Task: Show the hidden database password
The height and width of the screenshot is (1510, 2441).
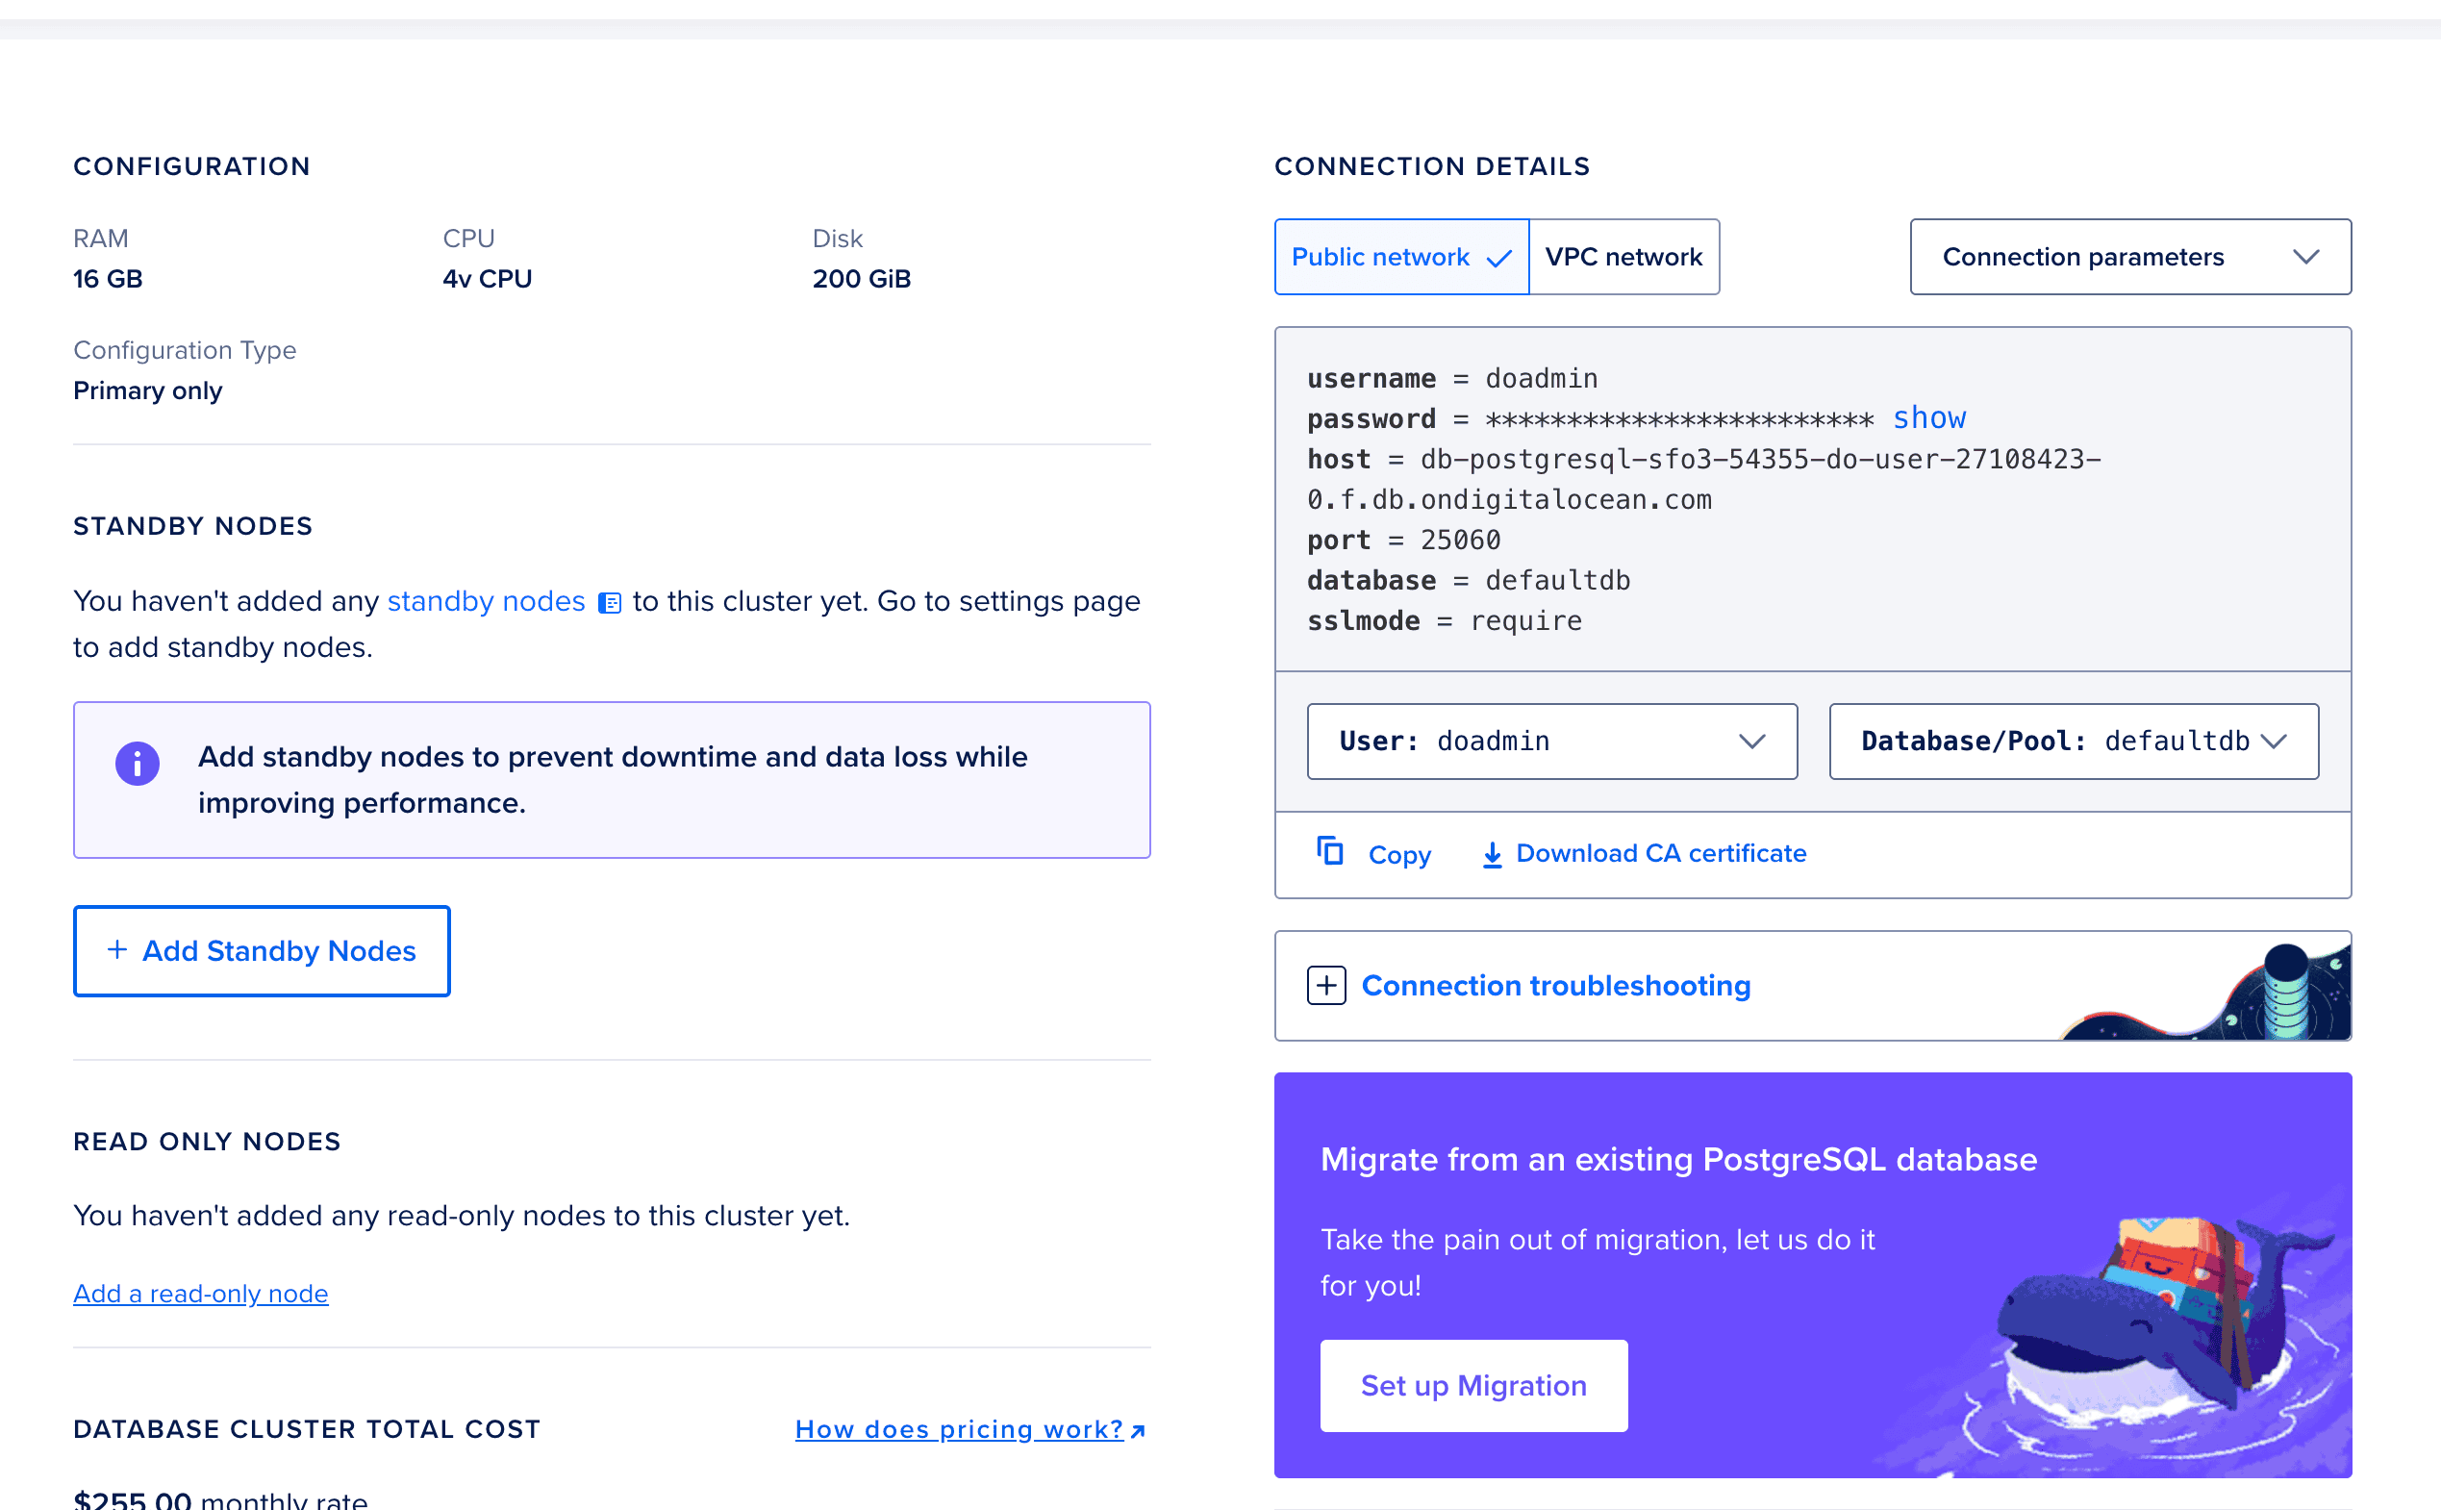Action: [1928, 418]
